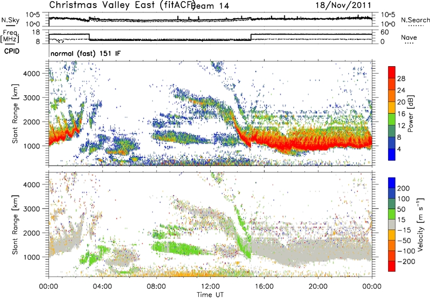Click the '08:00' time axis tick label

click(x=156, y=286)
